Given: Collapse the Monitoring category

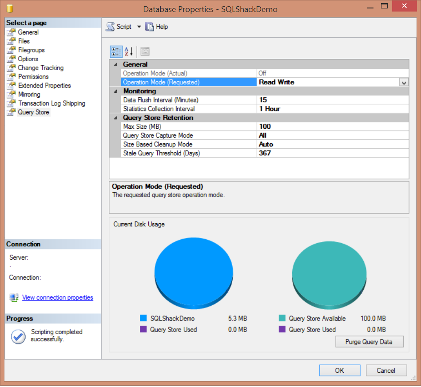Looking at the screenshot, I should [116, 91].
